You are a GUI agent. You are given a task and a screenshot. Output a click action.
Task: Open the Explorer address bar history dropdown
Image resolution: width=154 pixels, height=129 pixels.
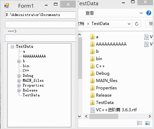coord(129,24)
